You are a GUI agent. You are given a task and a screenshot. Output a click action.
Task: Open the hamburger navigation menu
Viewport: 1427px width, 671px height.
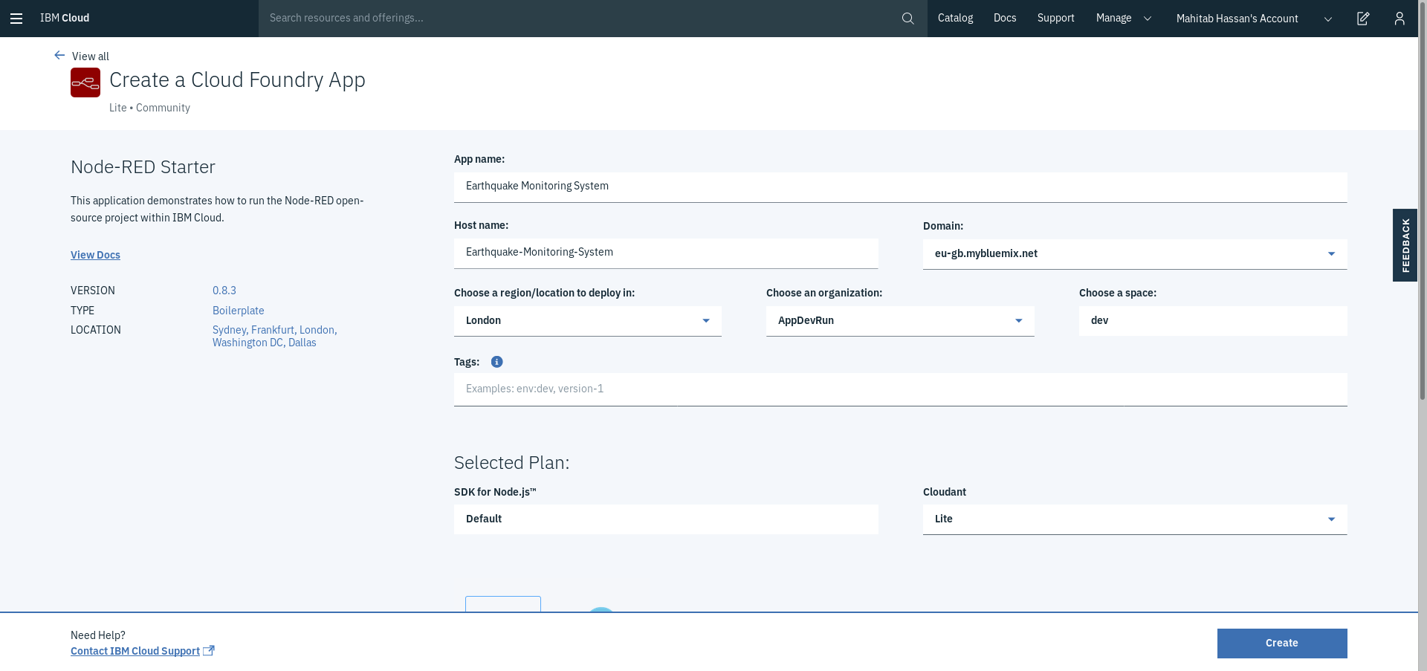tap(16, 19)
